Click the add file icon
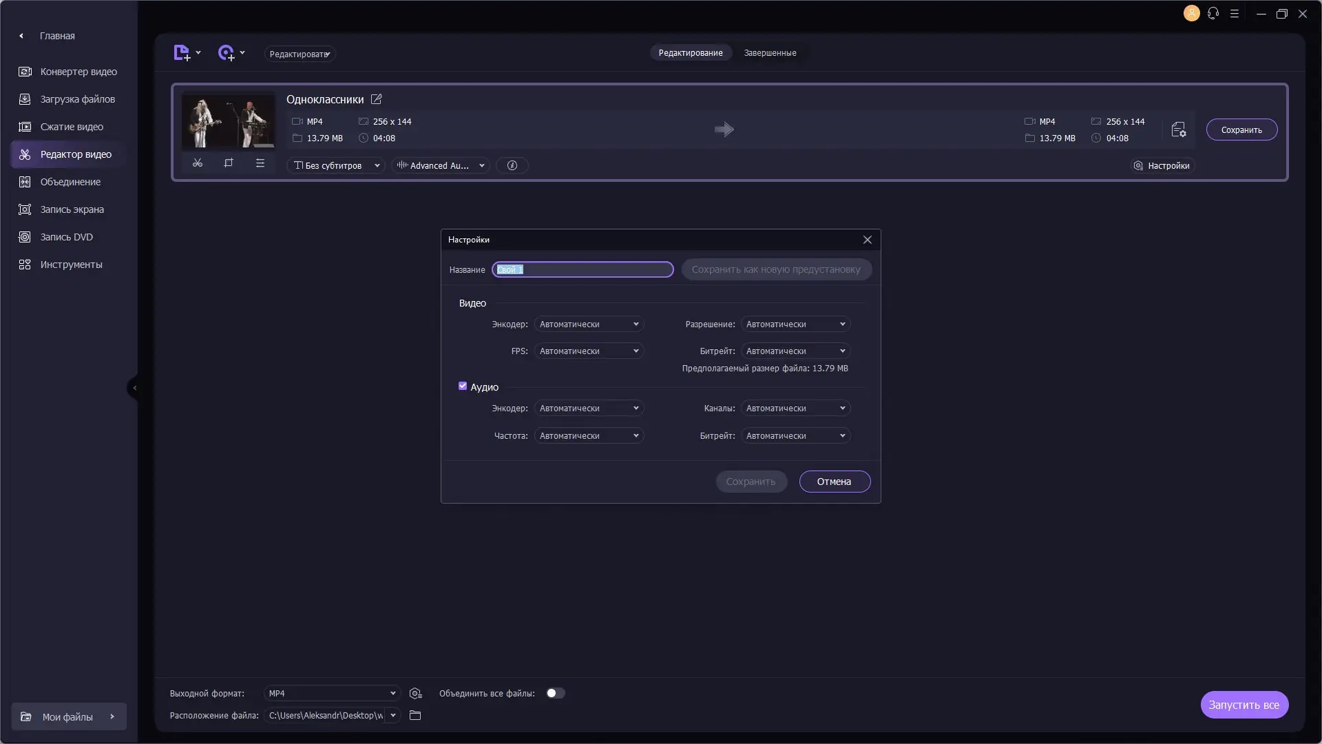 point(182,53)
